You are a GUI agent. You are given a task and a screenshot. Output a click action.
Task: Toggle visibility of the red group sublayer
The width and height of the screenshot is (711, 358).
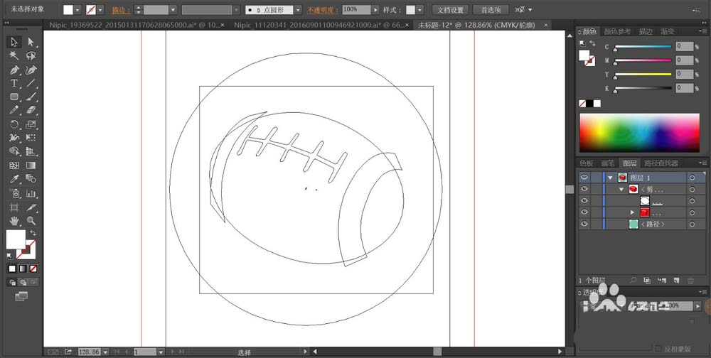[x=584, y=212]
